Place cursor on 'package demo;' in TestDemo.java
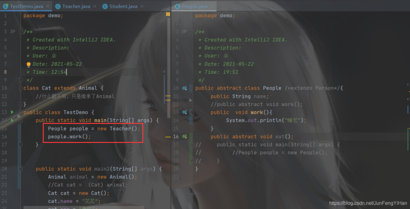 pos(44,15)
